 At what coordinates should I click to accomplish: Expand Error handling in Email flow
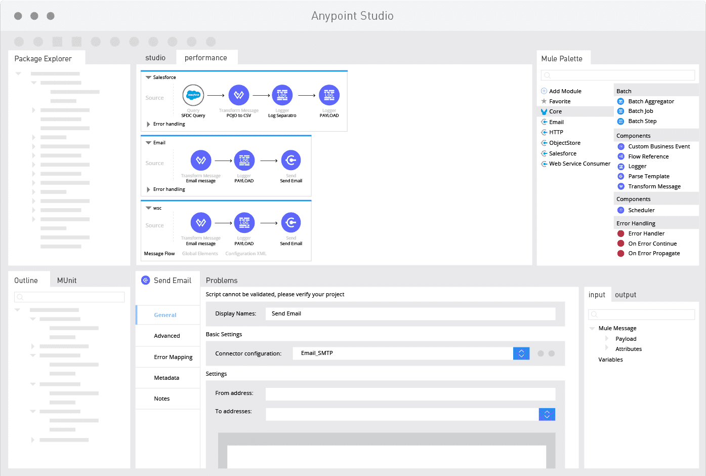click(x=148, y=189)
